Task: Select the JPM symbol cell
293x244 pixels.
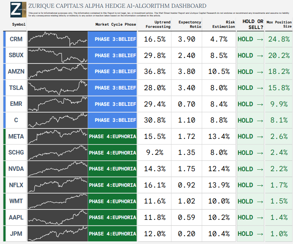Action: [16, 234]
